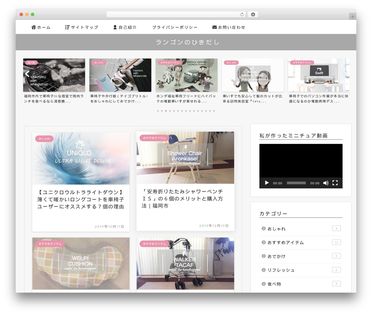Show previous carousel slide arrow
Screen dimensions: 372x315
(27, 74)
